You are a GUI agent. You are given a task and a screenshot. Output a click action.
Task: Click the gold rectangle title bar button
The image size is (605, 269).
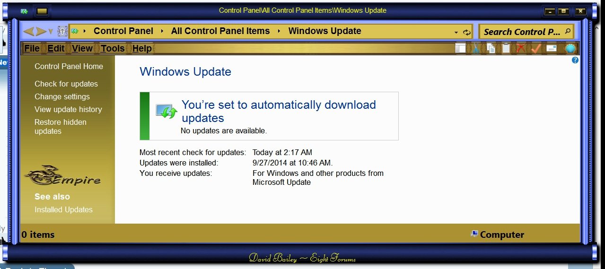[42, 11]
